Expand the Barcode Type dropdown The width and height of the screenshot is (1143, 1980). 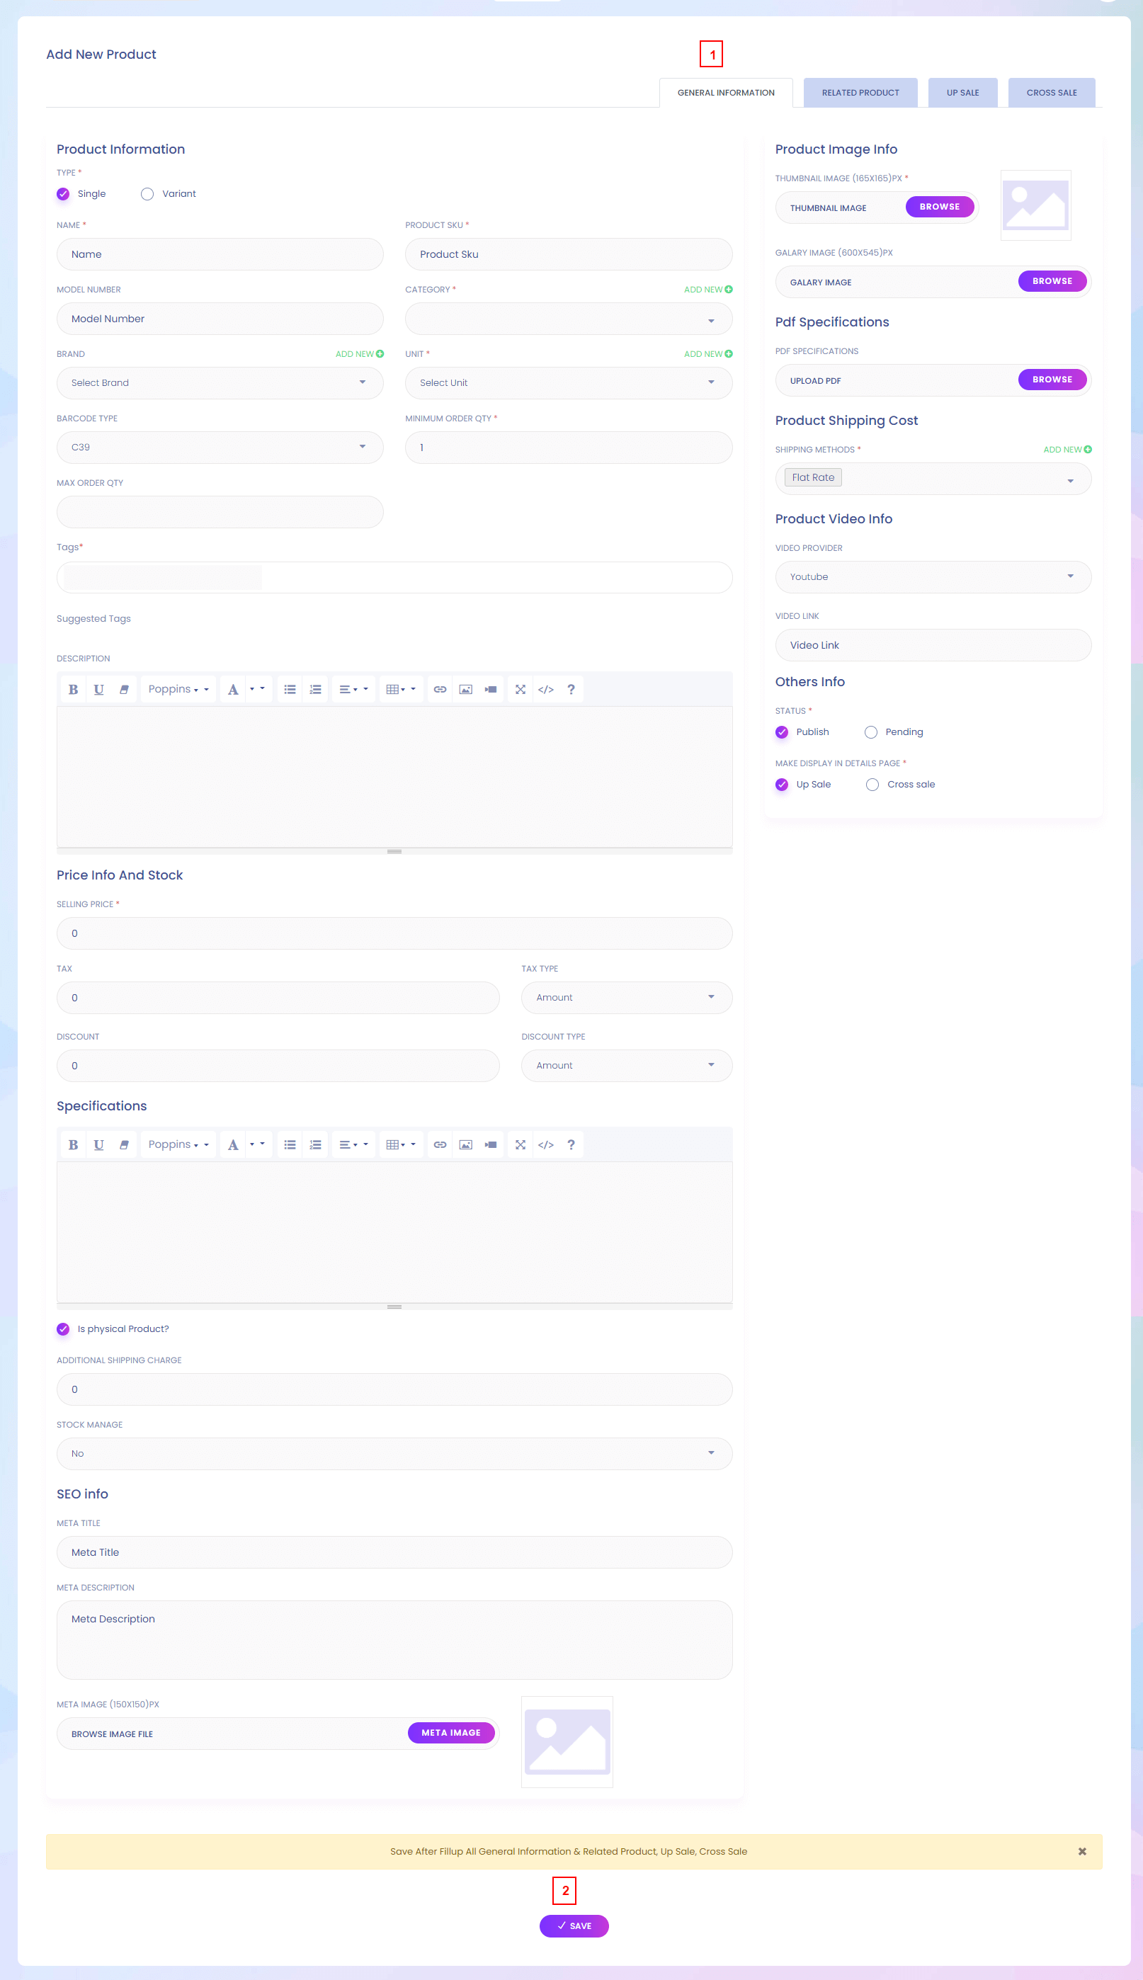pos(220,448)
